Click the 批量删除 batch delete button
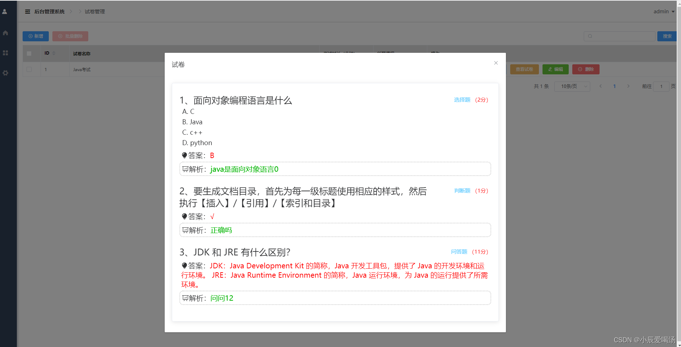This screenshot has height=347, width=681. point(70,36)
